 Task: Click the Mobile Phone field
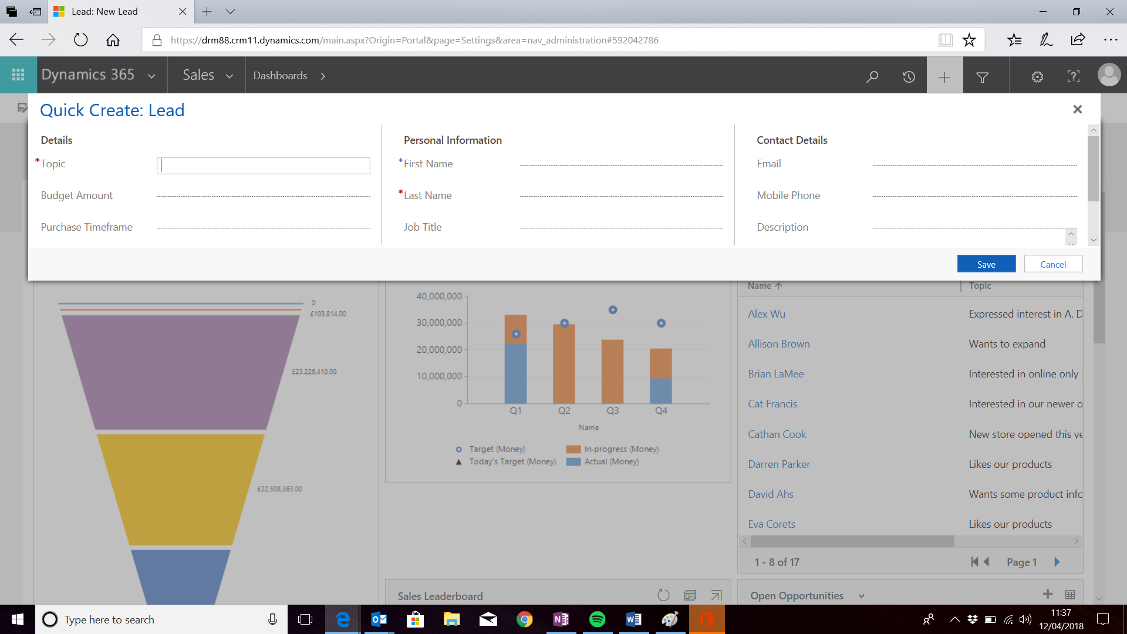pos(974,195)
